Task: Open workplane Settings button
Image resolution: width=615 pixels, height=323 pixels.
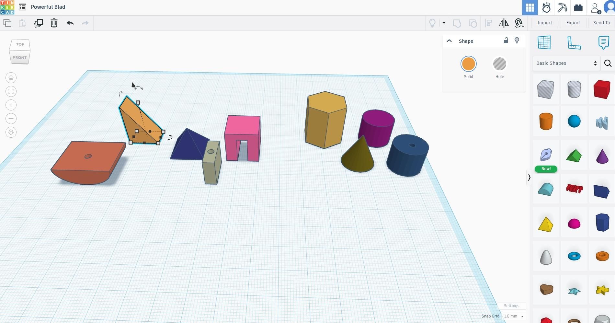Action: click(512, 306)
